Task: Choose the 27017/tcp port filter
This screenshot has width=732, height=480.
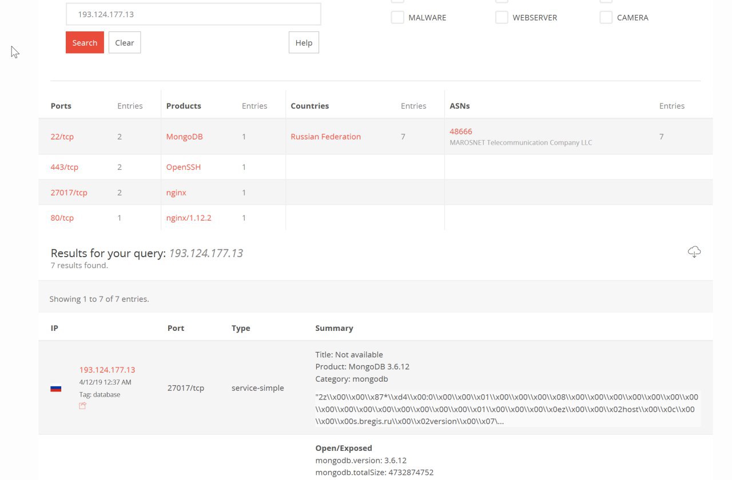Action: pos(69,193)
